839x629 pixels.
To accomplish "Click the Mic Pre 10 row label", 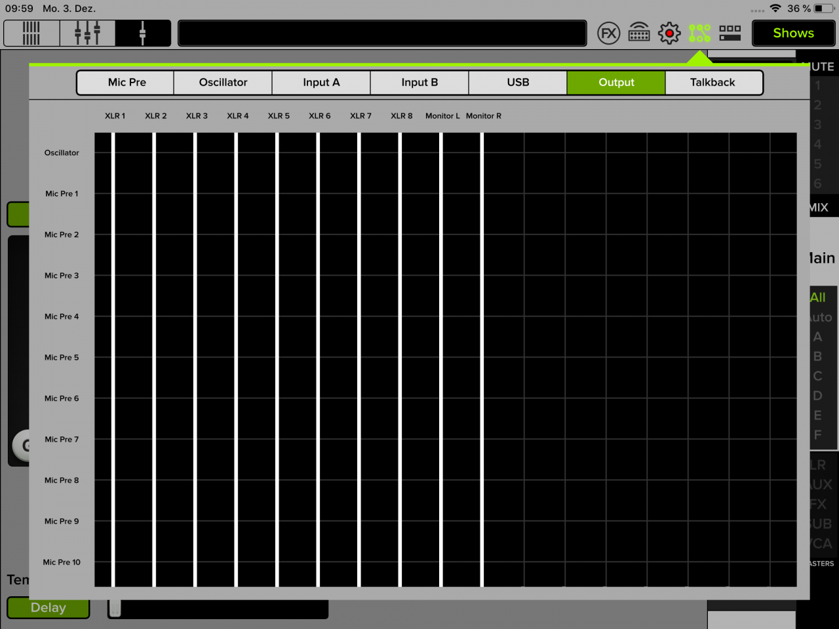I will (x=62, y=562).
